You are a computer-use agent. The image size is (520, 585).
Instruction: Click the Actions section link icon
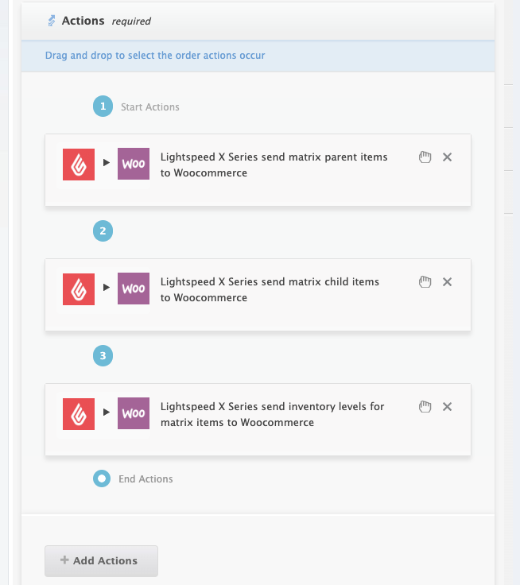pos(52,21)
